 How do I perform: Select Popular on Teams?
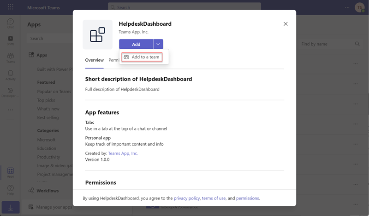click(54, 92)
